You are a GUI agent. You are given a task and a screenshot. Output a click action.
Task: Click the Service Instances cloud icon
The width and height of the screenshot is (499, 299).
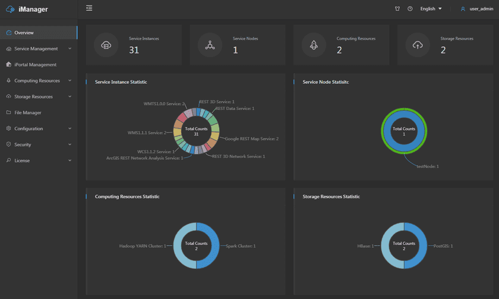(x=106, y=45)
